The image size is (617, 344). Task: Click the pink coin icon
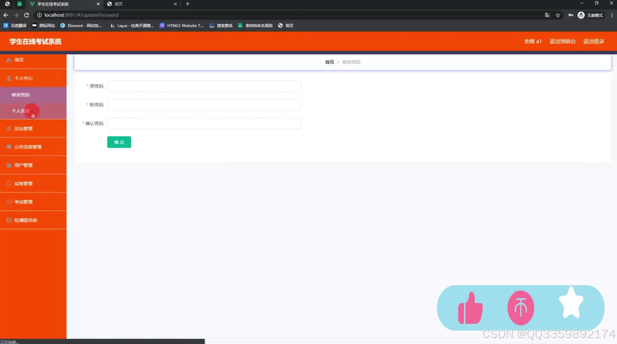(x=521, y=308)
